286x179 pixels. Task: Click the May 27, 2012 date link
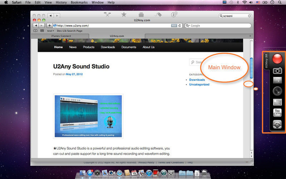coord(74,74)
